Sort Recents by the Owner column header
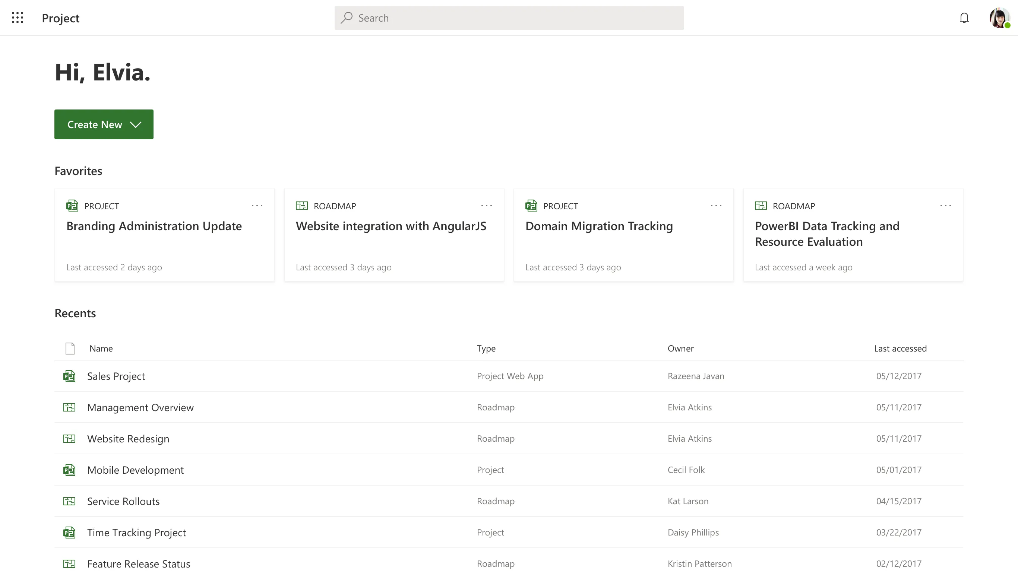1018x572 pixels. click(x=680, y=349)
